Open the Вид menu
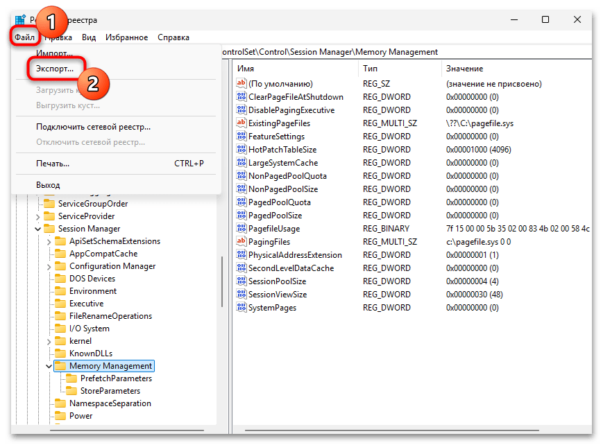603x445 pixels. pos(89,37)
